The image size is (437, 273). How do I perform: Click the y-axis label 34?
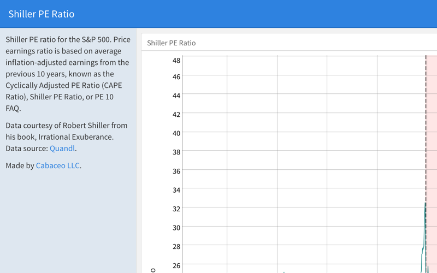click(176, 190)
